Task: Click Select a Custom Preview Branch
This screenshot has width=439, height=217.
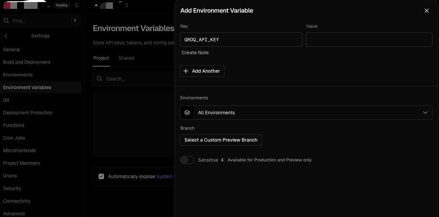Action: click(221, 140)
